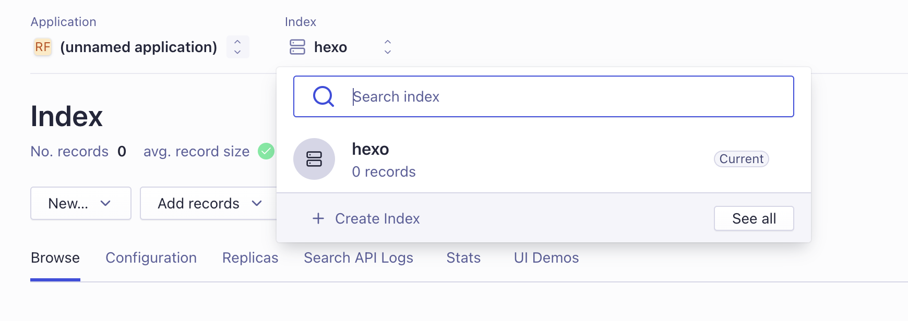
Task: Click the plus icon next to Create Index
Action: pyautogui.click(x=318, y=218)
